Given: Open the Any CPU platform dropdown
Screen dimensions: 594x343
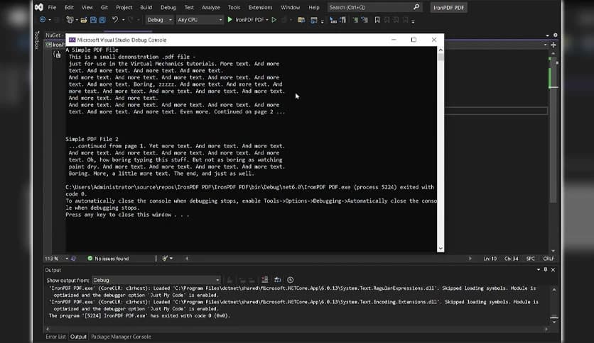Looking at the screenshot, I should pos(200,20).
